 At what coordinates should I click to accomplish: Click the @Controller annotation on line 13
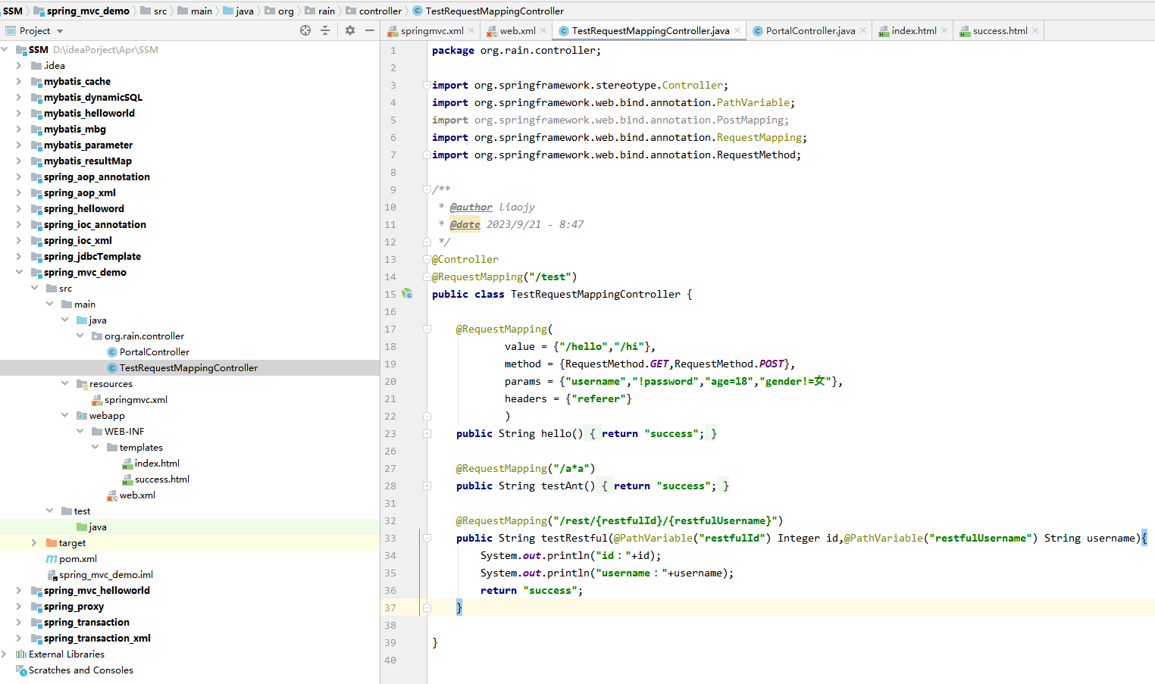[x=465, y=259]
